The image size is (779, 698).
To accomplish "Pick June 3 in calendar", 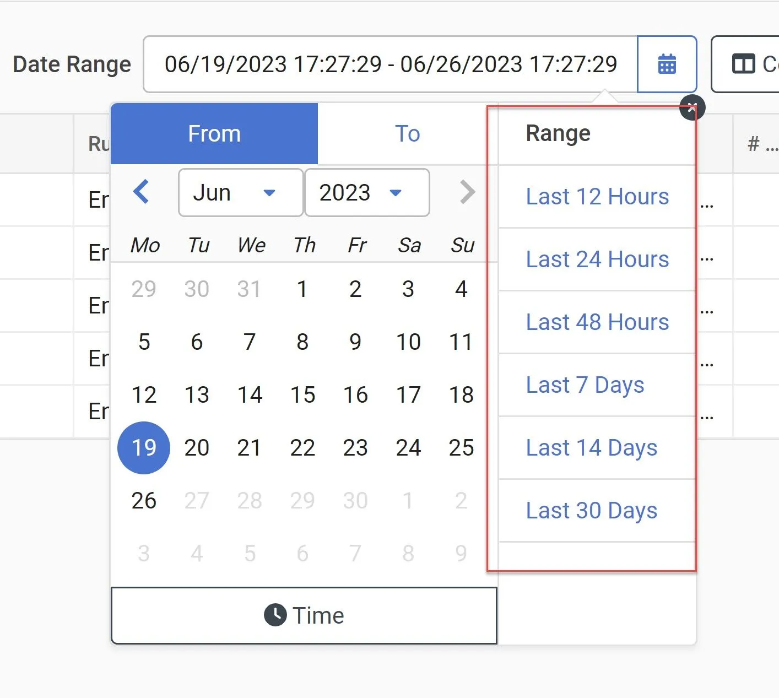I will point(408,289).
